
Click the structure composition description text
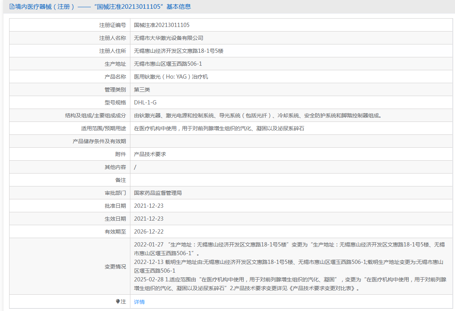coord(258,115)
